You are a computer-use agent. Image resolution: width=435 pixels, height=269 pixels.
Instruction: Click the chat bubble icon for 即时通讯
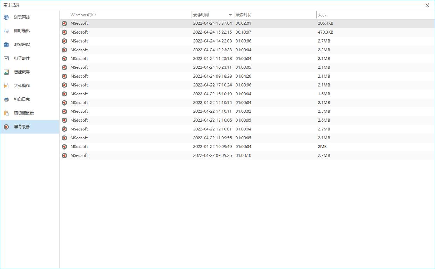6,31
